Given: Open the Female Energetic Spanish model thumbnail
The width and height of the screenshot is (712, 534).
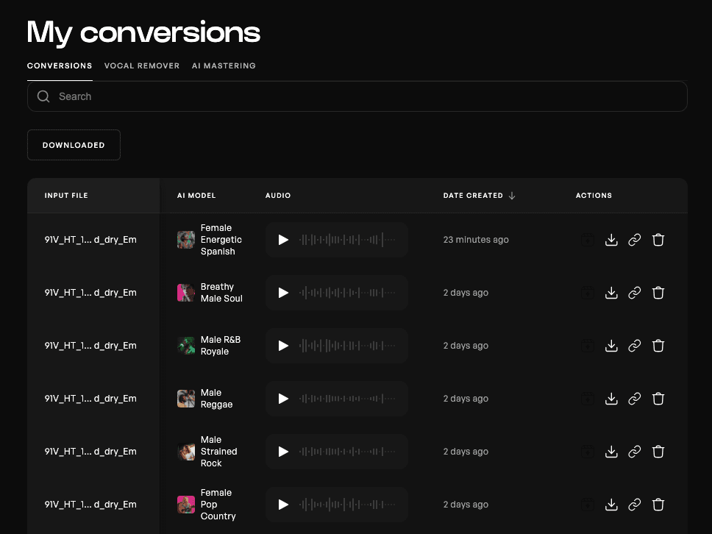Looking at the screenshot, I should [185, 240].
